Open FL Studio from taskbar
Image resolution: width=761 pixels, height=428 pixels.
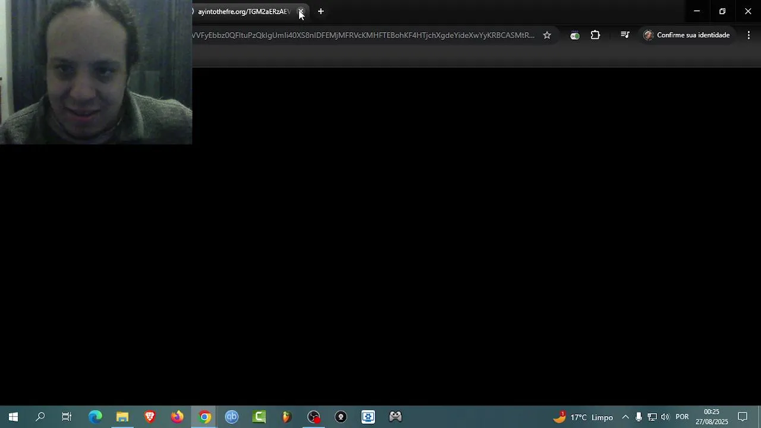click(287, 417)
